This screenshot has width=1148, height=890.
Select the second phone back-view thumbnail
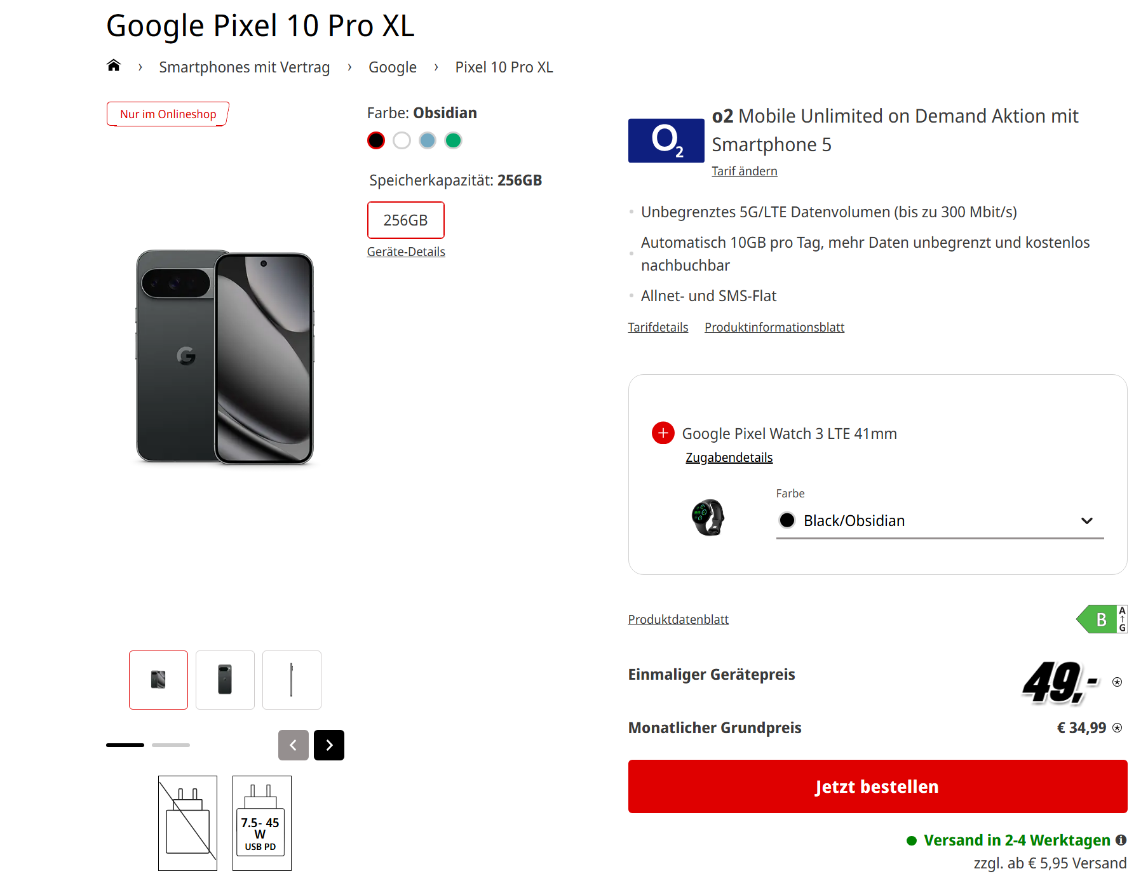tap(225, 680)
